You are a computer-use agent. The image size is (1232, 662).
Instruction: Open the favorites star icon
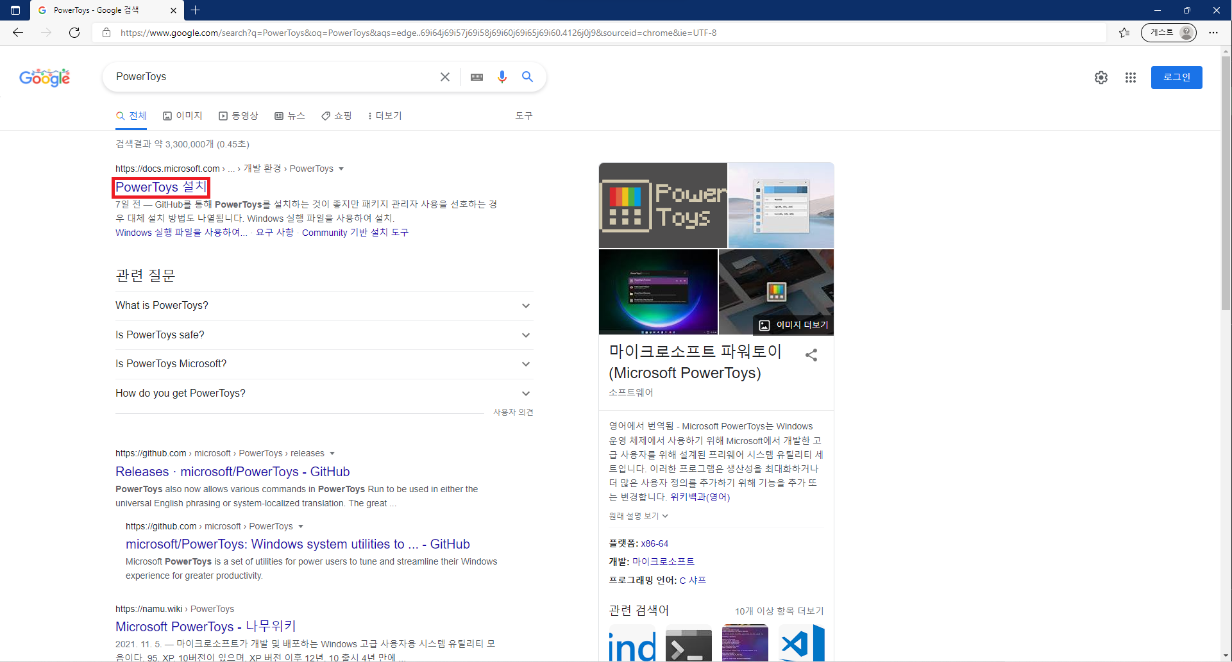coord(1124,33)
